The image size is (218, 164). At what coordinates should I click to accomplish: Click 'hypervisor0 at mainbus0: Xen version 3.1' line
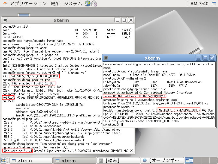(x=35, y=147)
